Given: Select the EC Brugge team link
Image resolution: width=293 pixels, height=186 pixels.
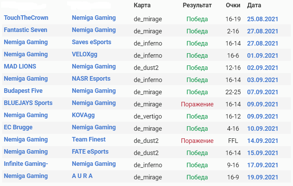Looking at the screenshot, I should coord(18,127).
